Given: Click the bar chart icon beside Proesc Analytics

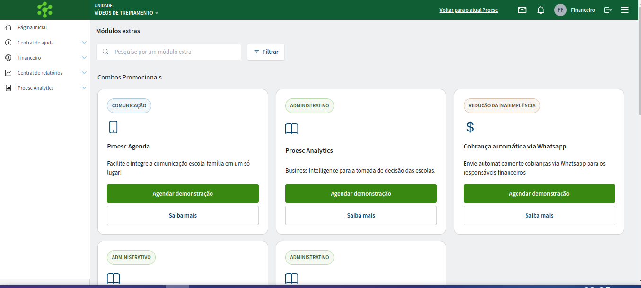Looking at the screenshot, I should [x=8, y=88].
